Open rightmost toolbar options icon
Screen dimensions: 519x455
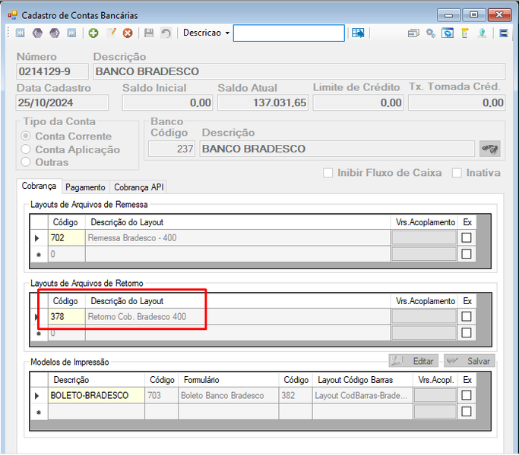[x=504, y=33]
